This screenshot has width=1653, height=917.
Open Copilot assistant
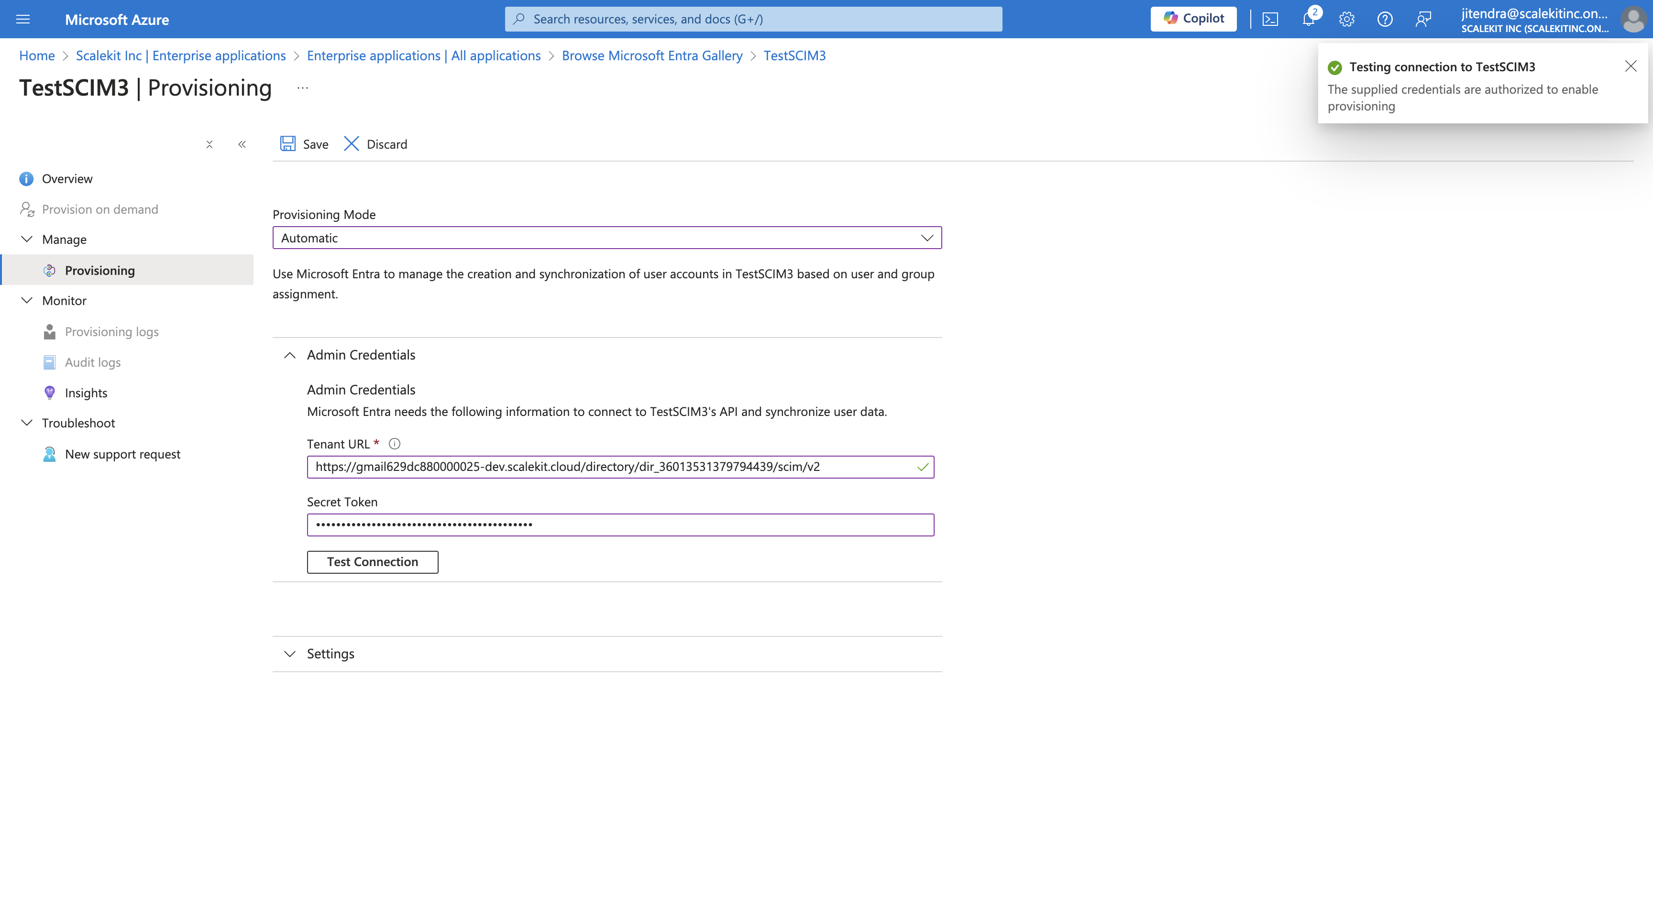(1193, 19)
